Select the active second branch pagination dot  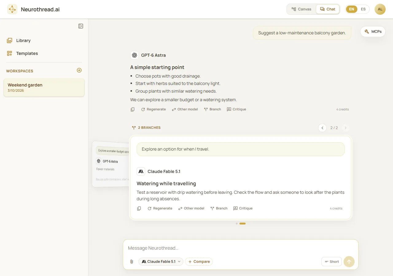tap(243, 224)
